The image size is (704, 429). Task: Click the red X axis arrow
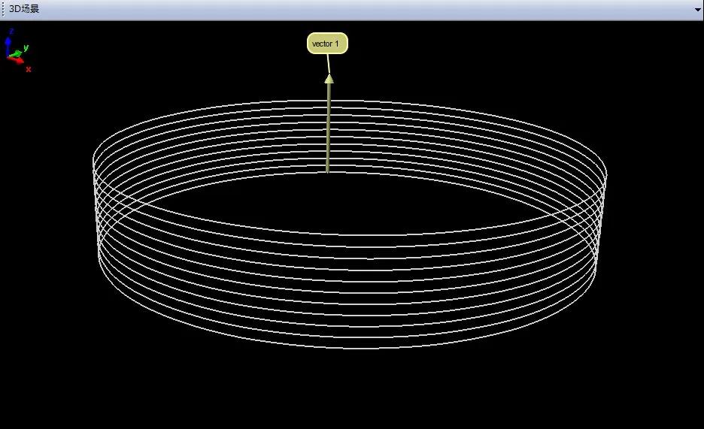[17, 62]
